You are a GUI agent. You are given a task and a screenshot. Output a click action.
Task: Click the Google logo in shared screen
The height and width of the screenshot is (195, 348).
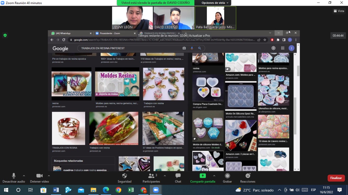(60, 48)
